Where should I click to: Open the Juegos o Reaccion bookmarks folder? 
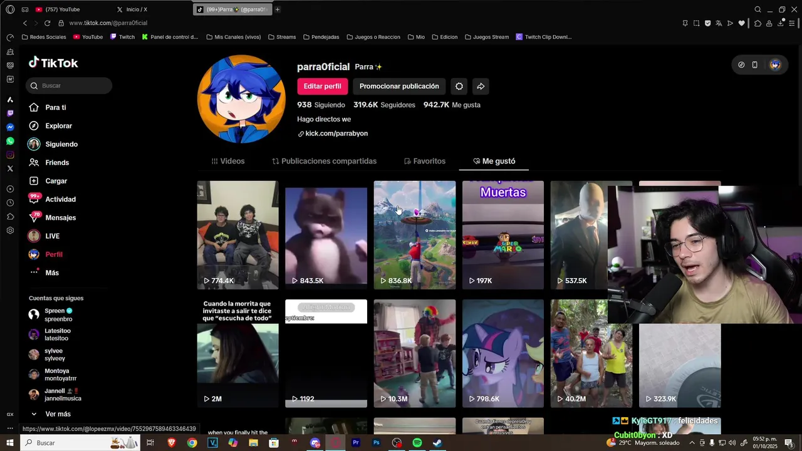coord(373,37)
